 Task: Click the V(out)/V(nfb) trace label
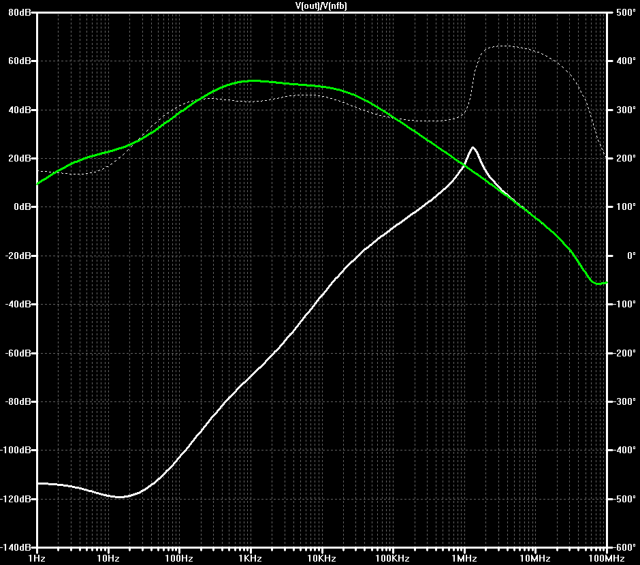pyautogui.click(x=321, y=5)
